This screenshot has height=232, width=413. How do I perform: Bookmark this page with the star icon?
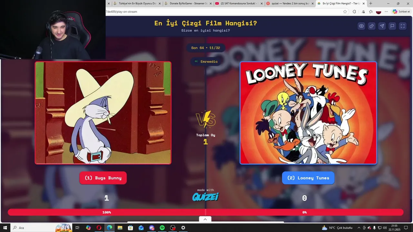point(345,12)
